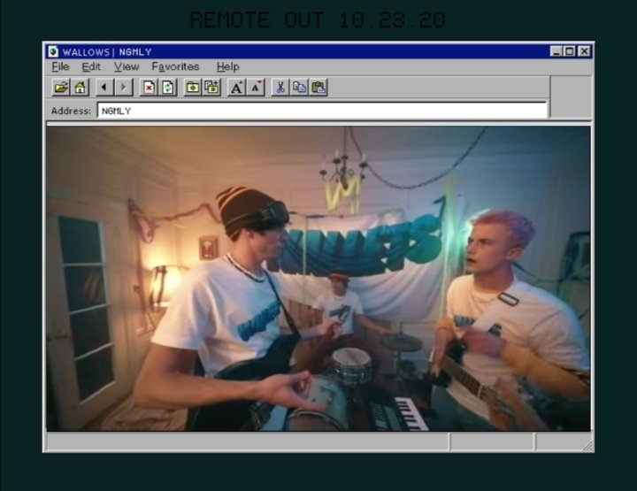Click the Open folder toolbar icon
Viewport: 637px width, 491px height.
click(61, 88)
